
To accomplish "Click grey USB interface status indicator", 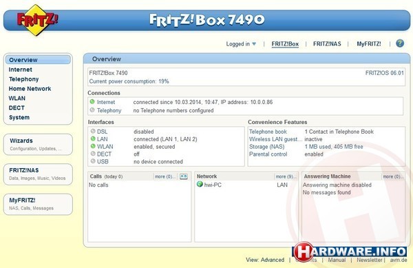I will point(93,161).
